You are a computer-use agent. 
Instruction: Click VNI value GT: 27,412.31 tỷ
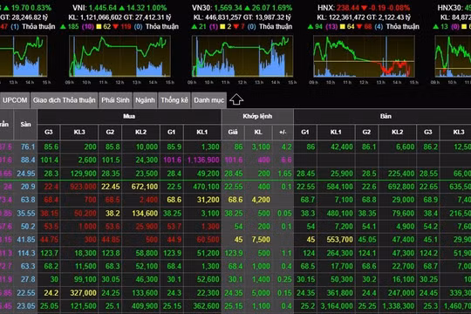[x=147, y=17]
